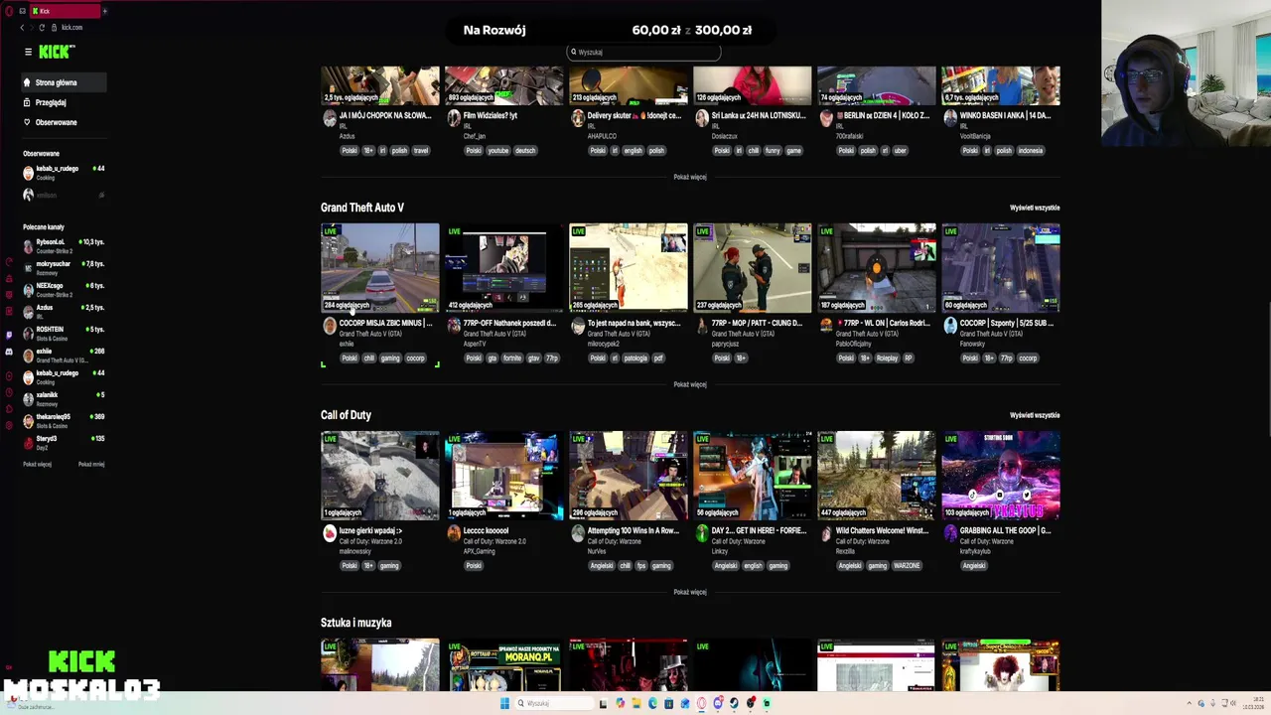The width and height of the screenshot is (1271, 715).
Task: Open RybsonLoL recommended channel
Action: click(x=64, y=245)
